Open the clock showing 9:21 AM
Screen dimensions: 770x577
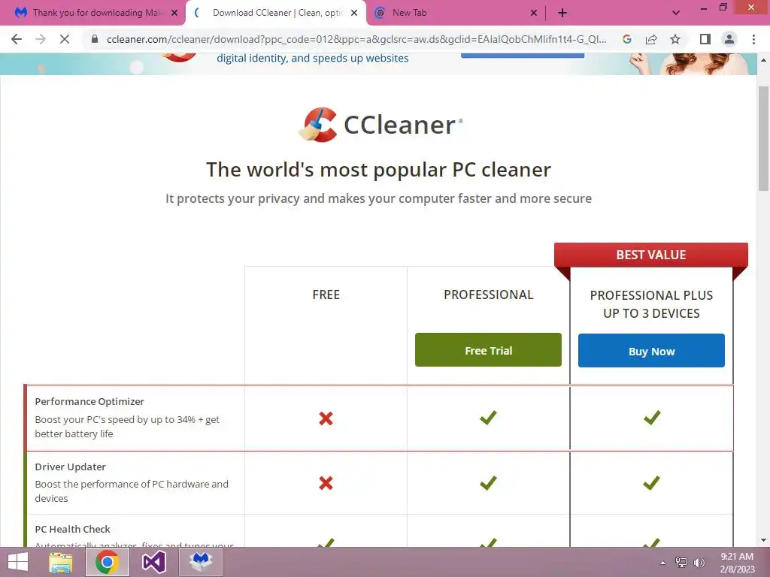point(737,562)
